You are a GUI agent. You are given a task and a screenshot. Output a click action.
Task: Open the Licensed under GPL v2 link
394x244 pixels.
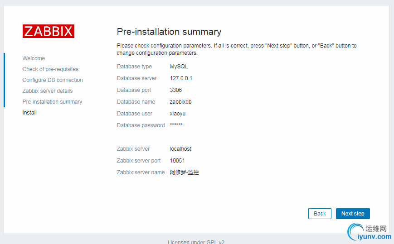(196, 242)
